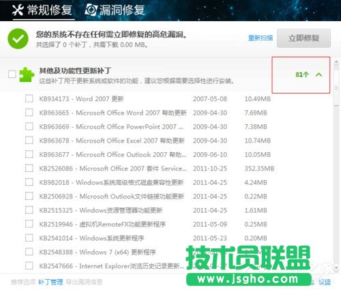Open the 漏洞修复 tab

(x=115, y=10)
